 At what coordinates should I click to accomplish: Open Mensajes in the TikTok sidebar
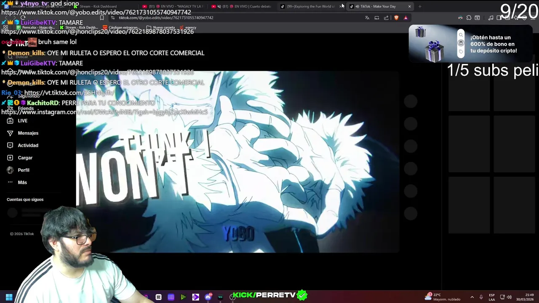(x=28, y=133)
